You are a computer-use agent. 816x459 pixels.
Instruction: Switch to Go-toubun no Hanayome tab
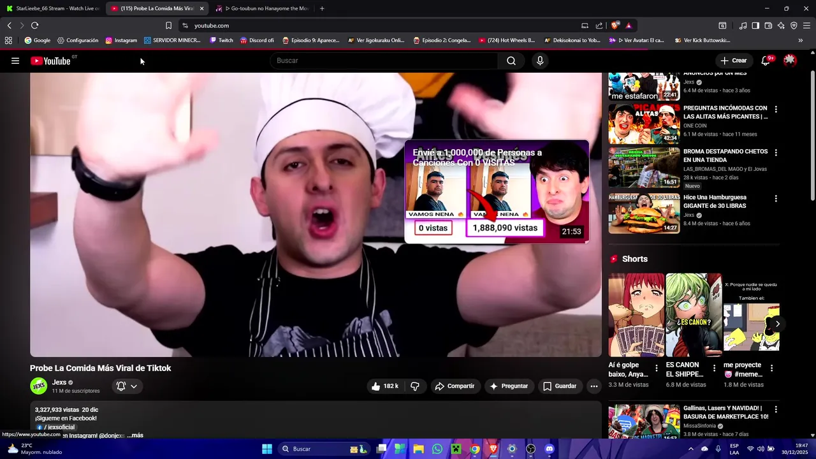tap(261, 8)
